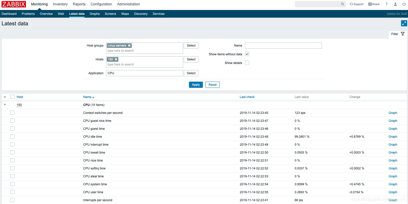Click Latest data submenu tab
The image size is (408, 204).
[x=77, y=14]
